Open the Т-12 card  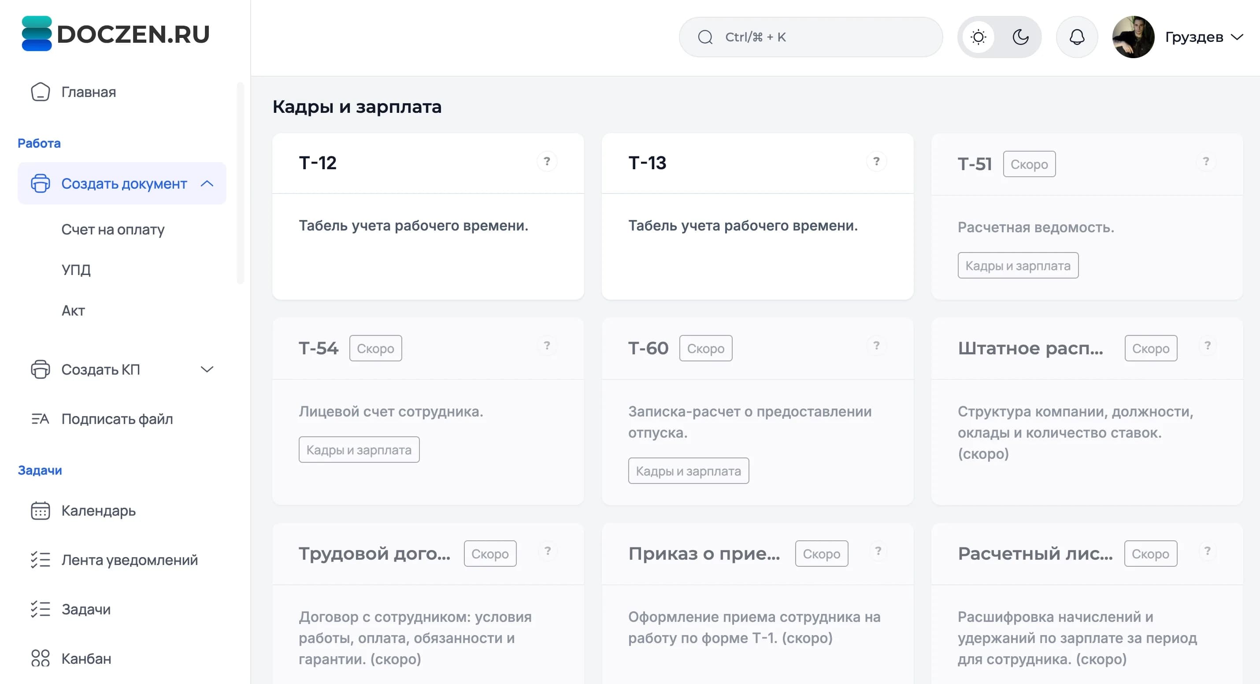click(428, 217)
